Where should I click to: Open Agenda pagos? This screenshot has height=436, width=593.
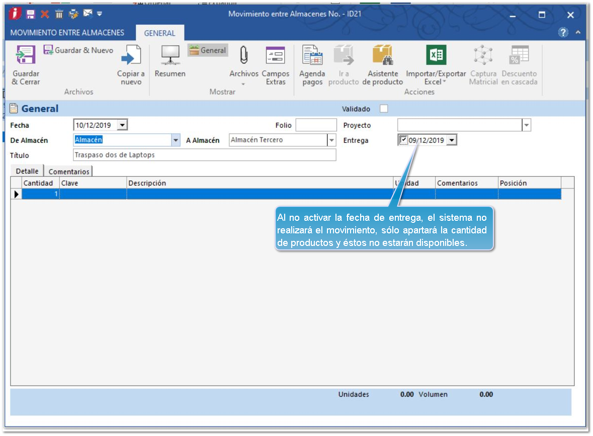pos(312,55)
